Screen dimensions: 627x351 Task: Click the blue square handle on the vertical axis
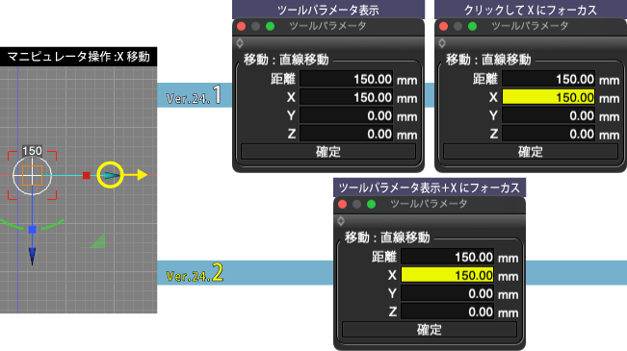pos(33,229)
